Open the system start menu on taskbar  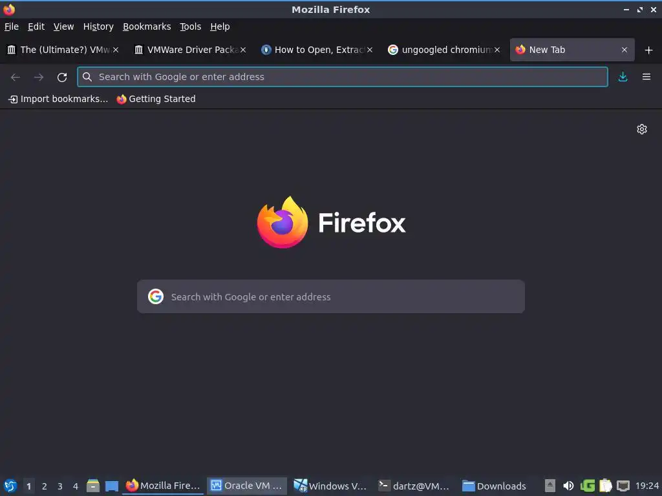[x=10, y=486]
